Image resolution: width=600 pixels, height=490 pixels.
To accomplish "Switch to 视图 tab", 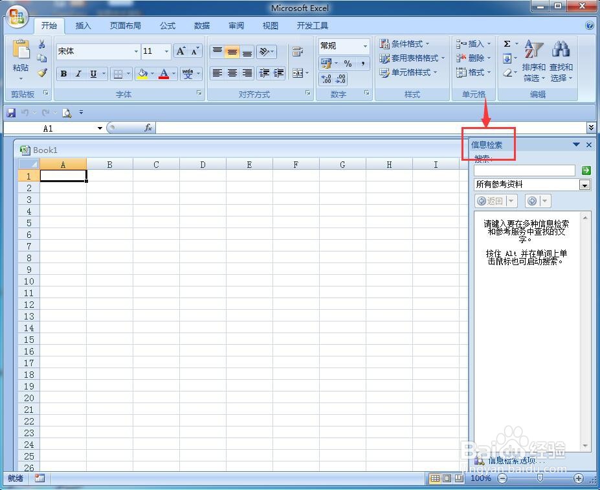I will [270, 26].
